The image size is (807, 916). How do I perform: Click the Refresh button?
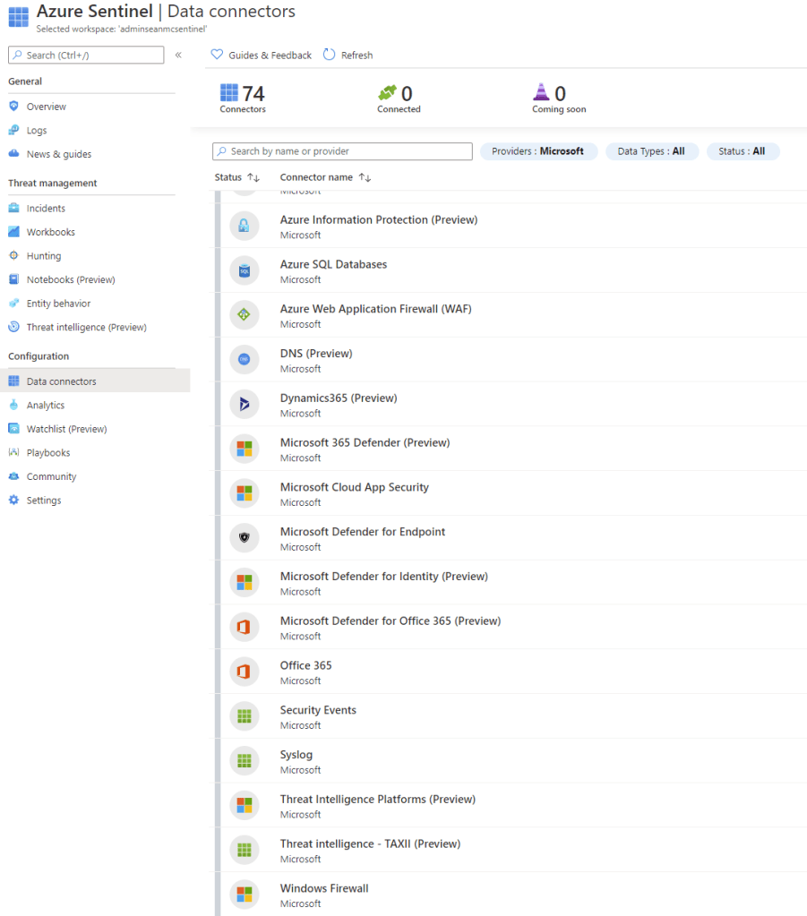pos(348,56)
